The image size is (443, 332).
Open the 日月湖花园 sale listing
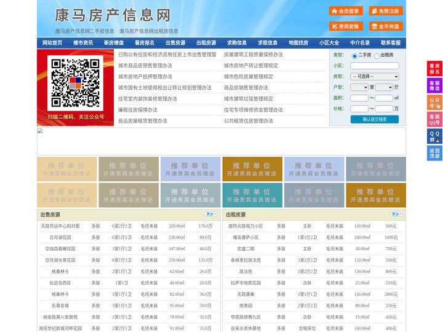click(60, 237)
